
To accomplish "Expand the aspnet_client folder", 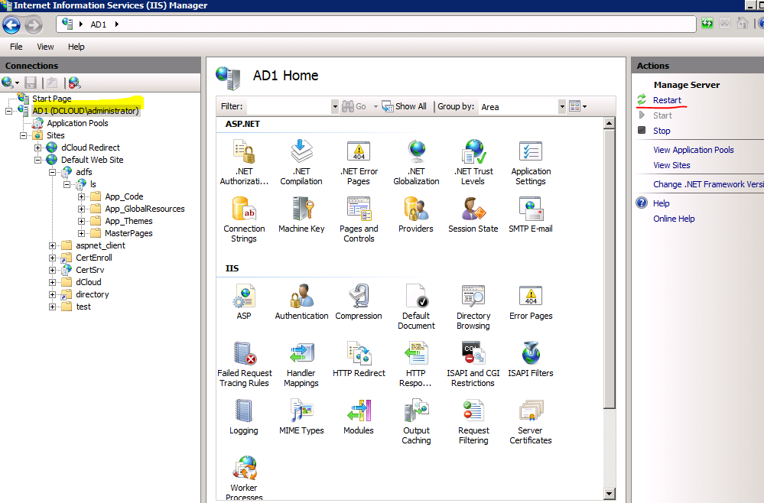I will pos(53,245).
